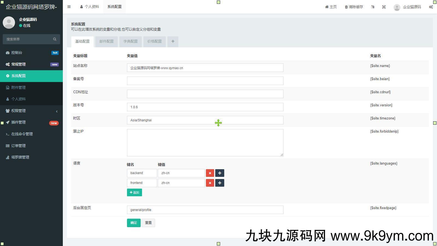Image resolution: width=437 pixels, height=246 pixels.
Task: Add a new config group tab with plus
Action: tap(173, 42)
